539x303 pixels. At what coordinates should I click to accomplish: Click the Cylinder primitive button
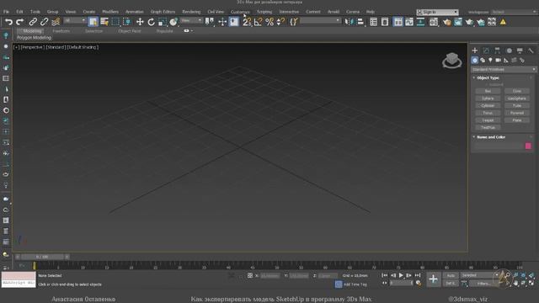click(488, 105)
